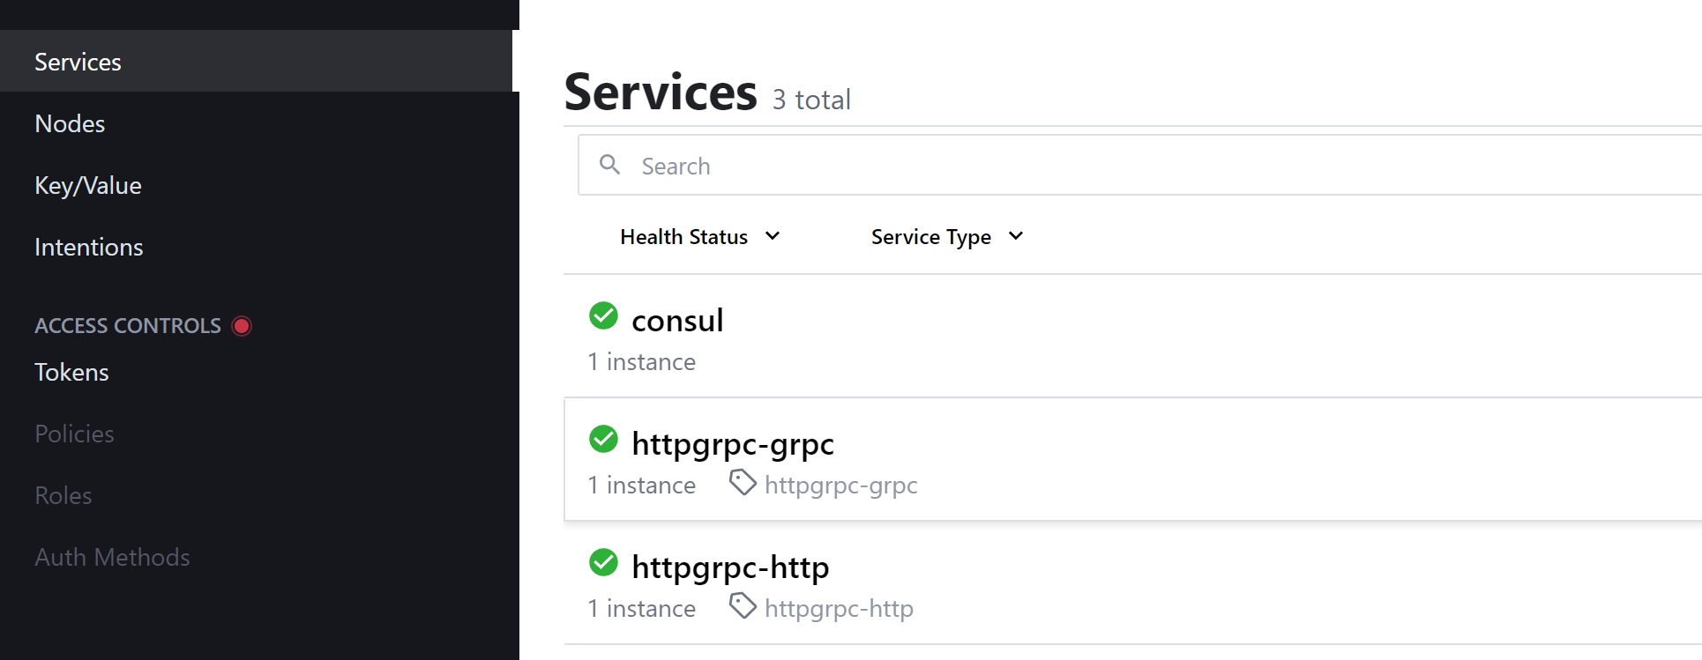
Task: Click the tag icon next to httpgrpc-http tag
Action: [743, 605]
